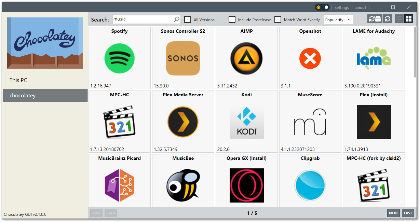The height and width of the screenshot is (222, 420).
Task: Open the LAME for Audacity logo
Action: click(x=374, y=58)
